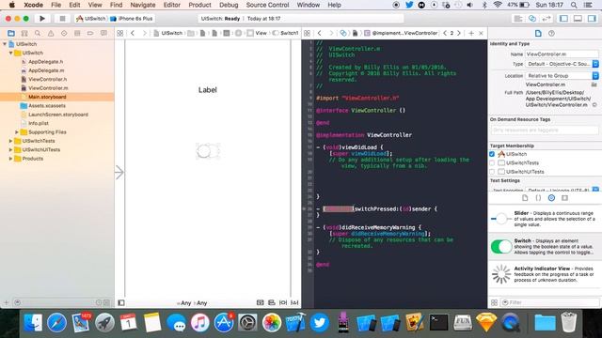Open the Report navigator
The width and height of the screenshot is (602, 338).
[103, 34]
